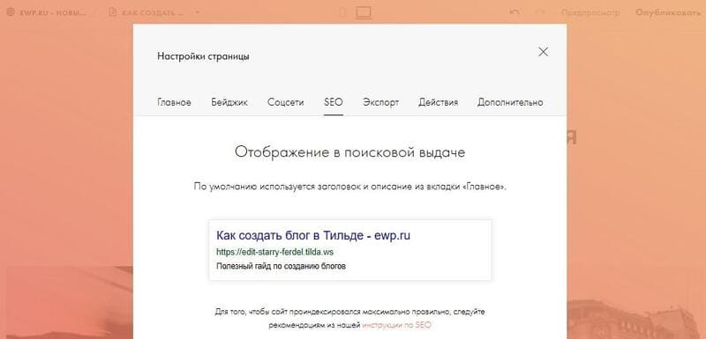Go to the Экспорт tab
706x339 pixels.
point(381,102)
